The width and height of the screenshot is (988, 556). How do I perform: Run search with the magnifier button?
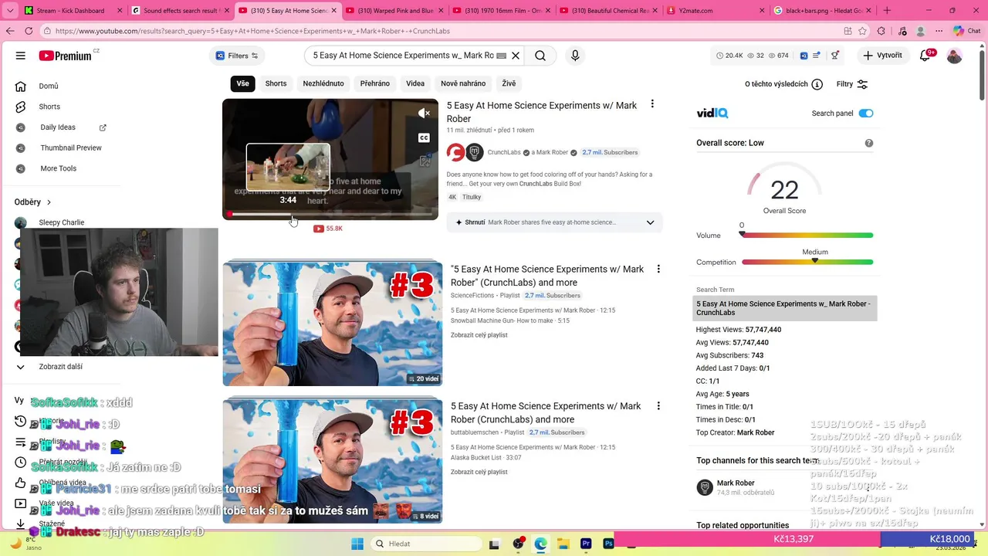coord(540,56)
